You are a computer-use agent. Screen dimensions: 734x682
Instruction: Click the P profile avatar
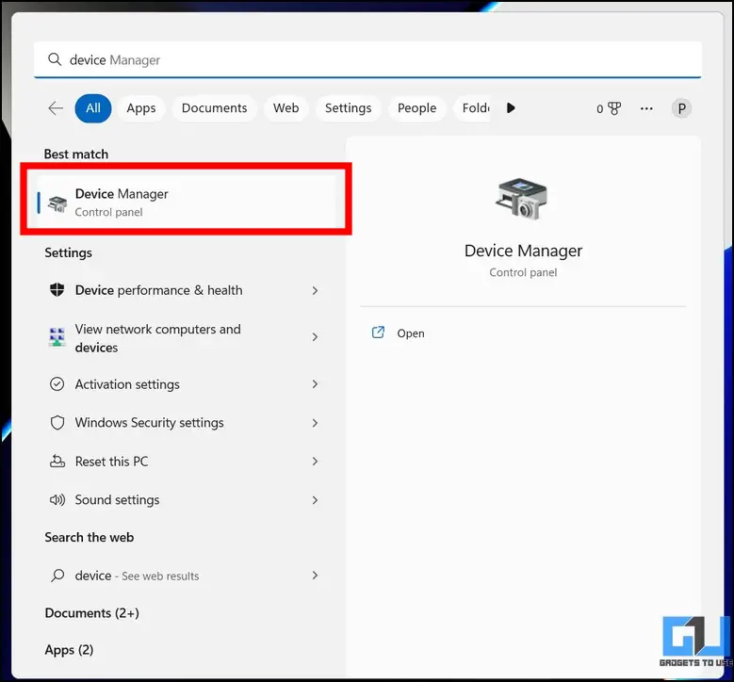[x=681, y=108]
